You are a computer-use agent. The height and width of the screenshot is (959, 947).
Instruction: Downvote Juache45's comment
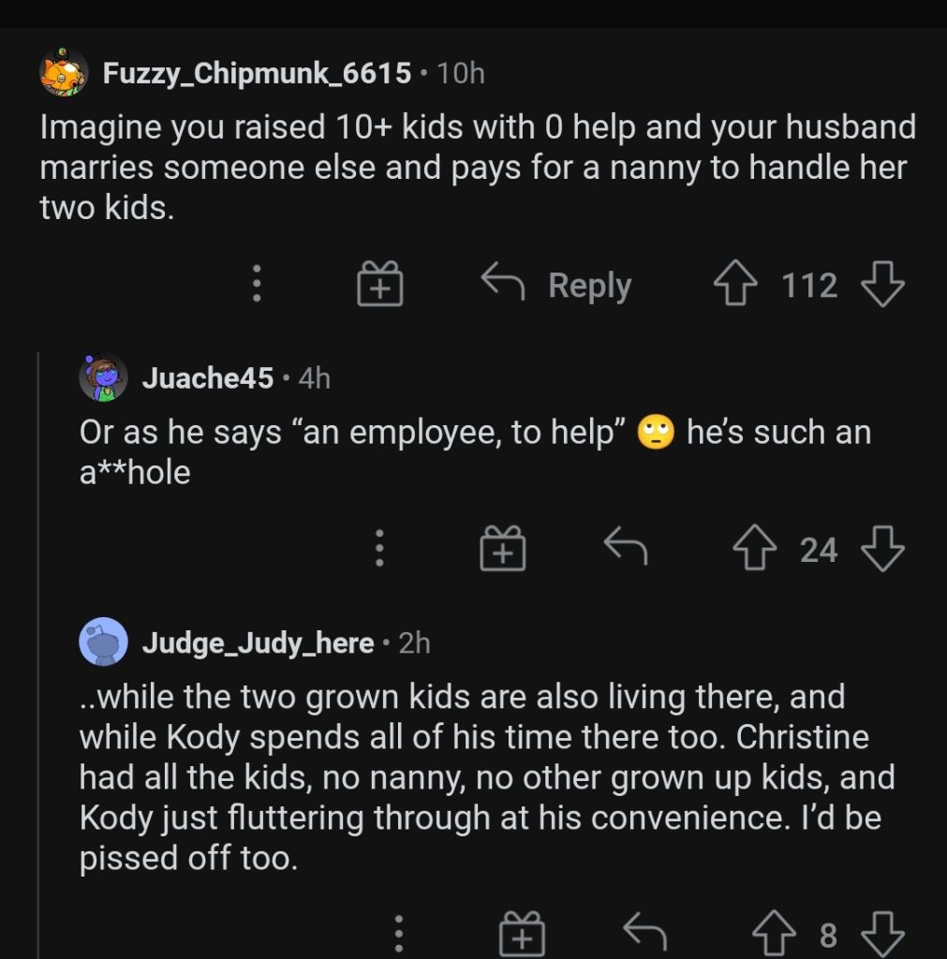pyautogui.click(x=881, y=550)
